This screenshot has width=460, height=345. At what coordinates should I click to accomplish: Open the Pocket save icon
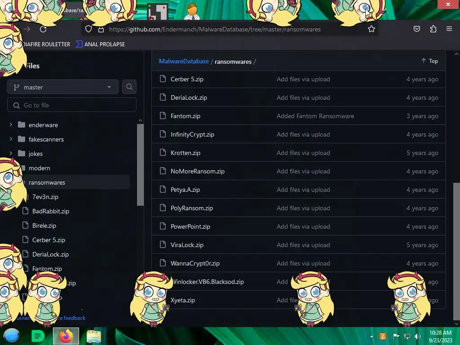pyautogui.click(x=416, y=29)
